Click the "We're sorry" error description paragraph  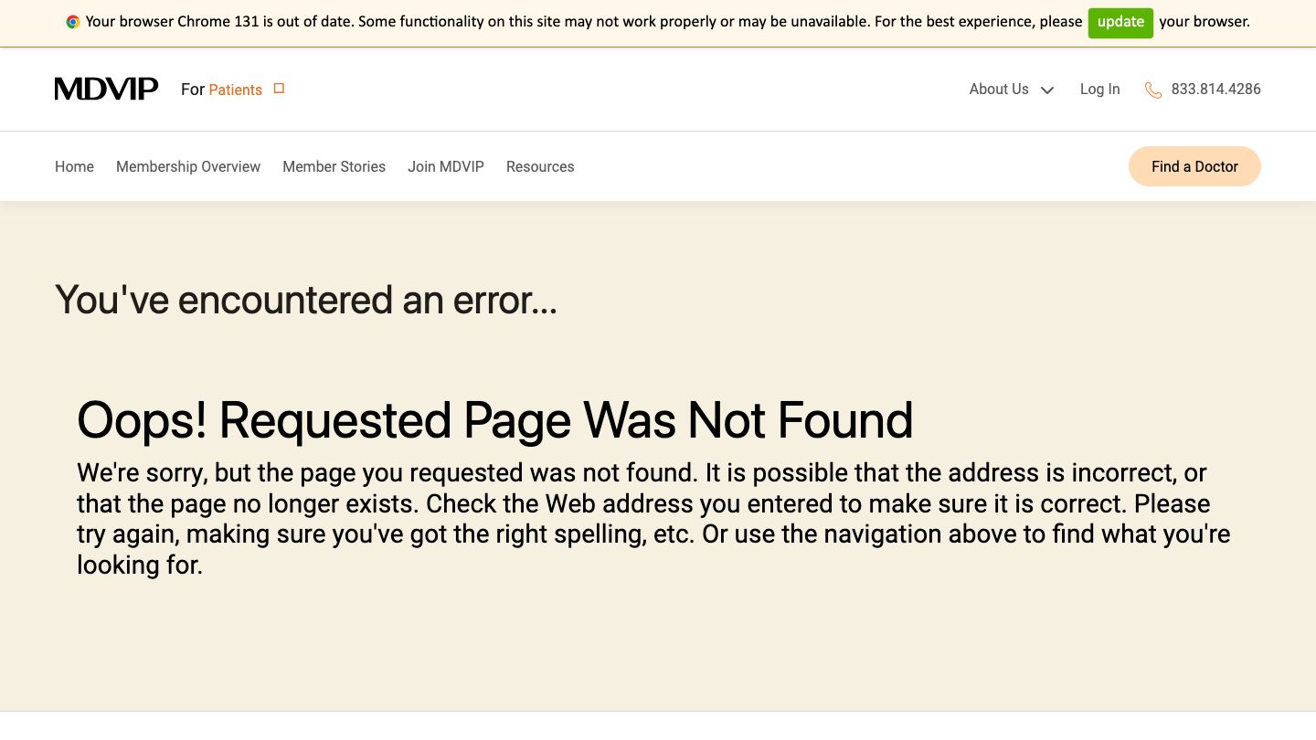click(x=653, y=518)
